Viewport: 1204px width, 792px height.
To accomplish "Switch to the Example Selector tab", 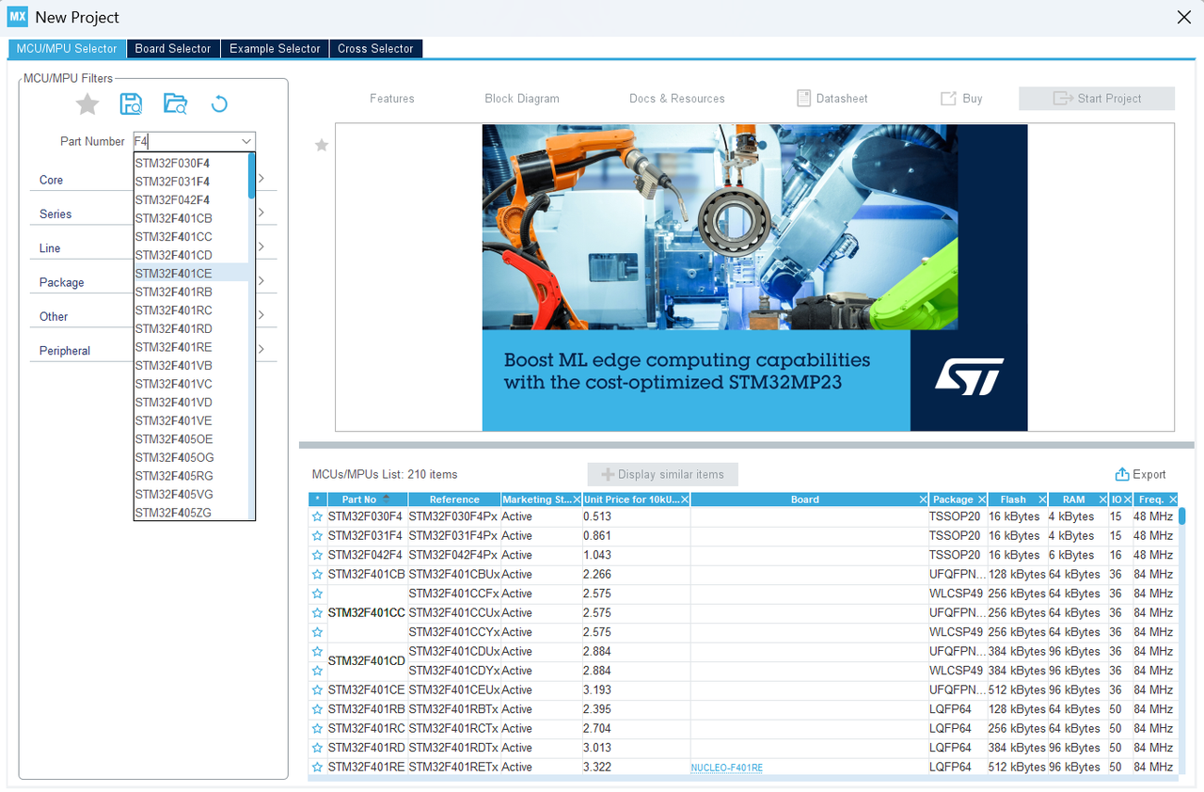I will (275, 49).
